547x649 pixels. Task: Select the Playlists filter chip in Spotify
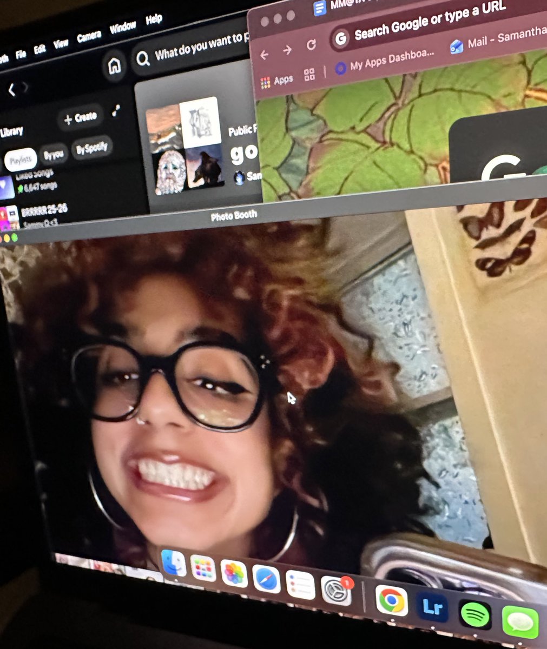click(x=21, y=160)
